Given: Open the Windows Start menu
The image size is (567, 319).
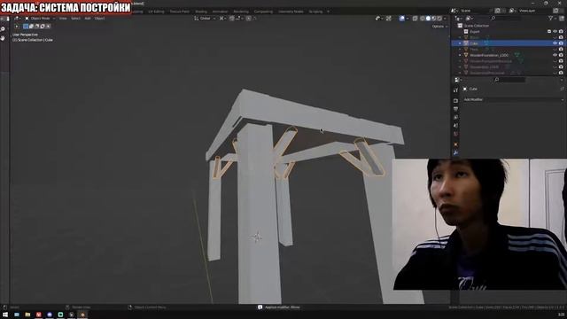Looking at the screenshot, I should click(5, 315).
